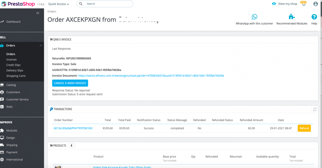Viewport: 322px width, 168px height.
Task: Go to Dashboard in the sidebar
Action: pyautogui.click(x=13, y=22)
